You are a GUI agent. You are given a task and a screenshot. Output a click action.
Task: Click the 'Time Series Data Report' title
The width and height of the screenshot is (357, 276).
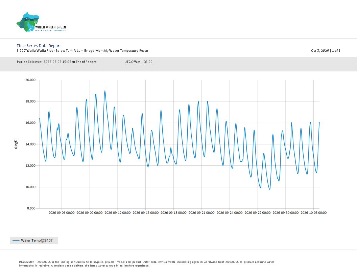39,46
